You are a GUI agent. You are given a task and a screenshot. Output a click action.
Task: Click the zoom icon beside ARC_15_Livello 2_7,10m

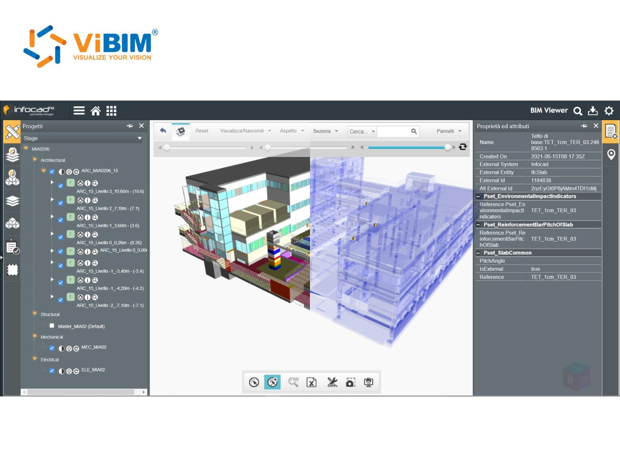[x=95, y=200]
